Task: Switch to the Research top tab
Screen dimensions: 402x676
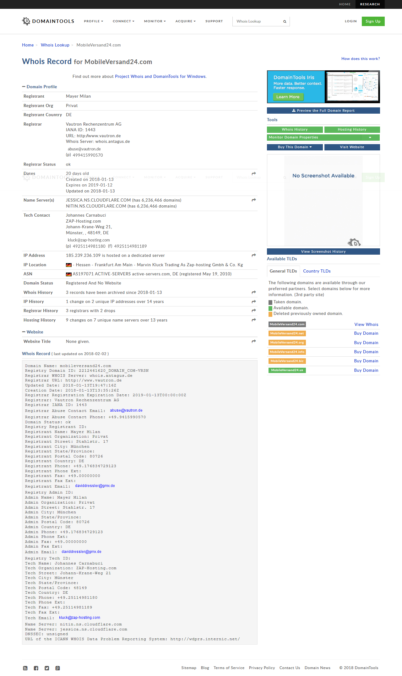Action: pos(370,4)
